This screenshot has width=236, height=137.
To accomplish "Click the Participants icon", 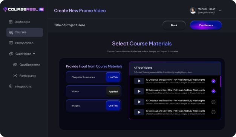I will [15, 75].
